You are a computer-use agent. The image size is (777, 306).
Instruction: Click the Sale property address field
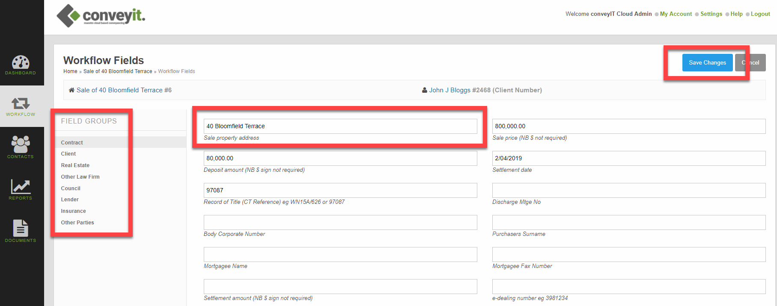pyautogui.click(x=340, y=127)
